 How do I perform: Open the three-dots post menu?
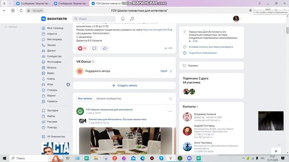pos(170,111)
